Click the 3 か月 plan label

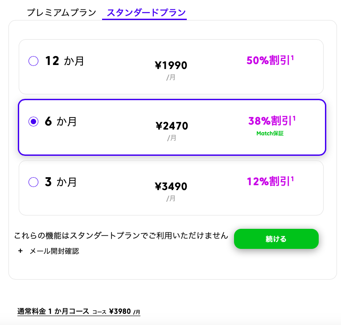(61, 182)
